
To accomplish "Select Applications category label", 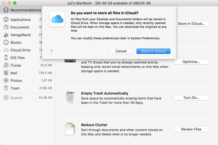I will [x=20, y=20].
